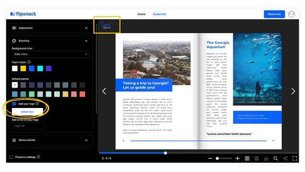Select the blue team color
The image size is (305, 172).
tap(32, 69)
